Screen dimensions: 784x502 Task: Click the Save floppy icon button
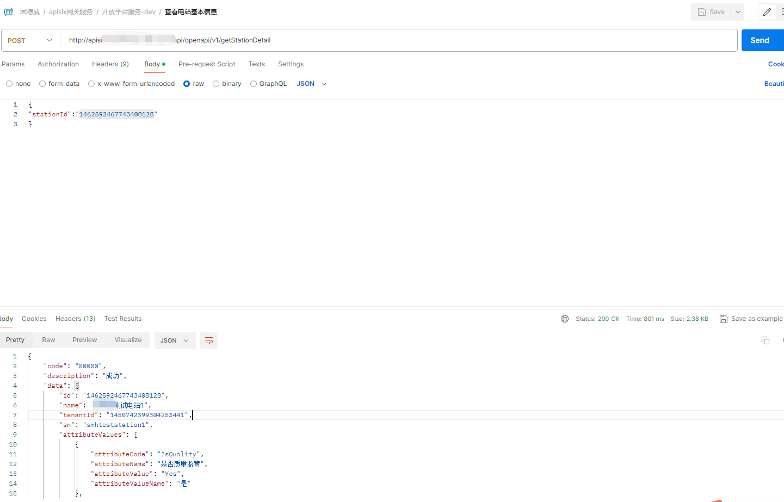click(711, 12)
